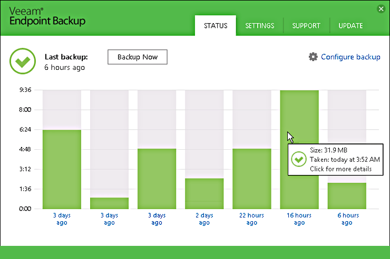Select the first 3 days ago backup bar
390x259 pixels.
click(62, 169)
